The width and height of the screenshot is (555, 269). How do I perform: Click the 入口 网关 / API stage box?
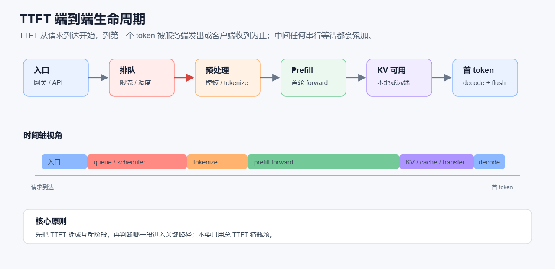pos(56,78)
